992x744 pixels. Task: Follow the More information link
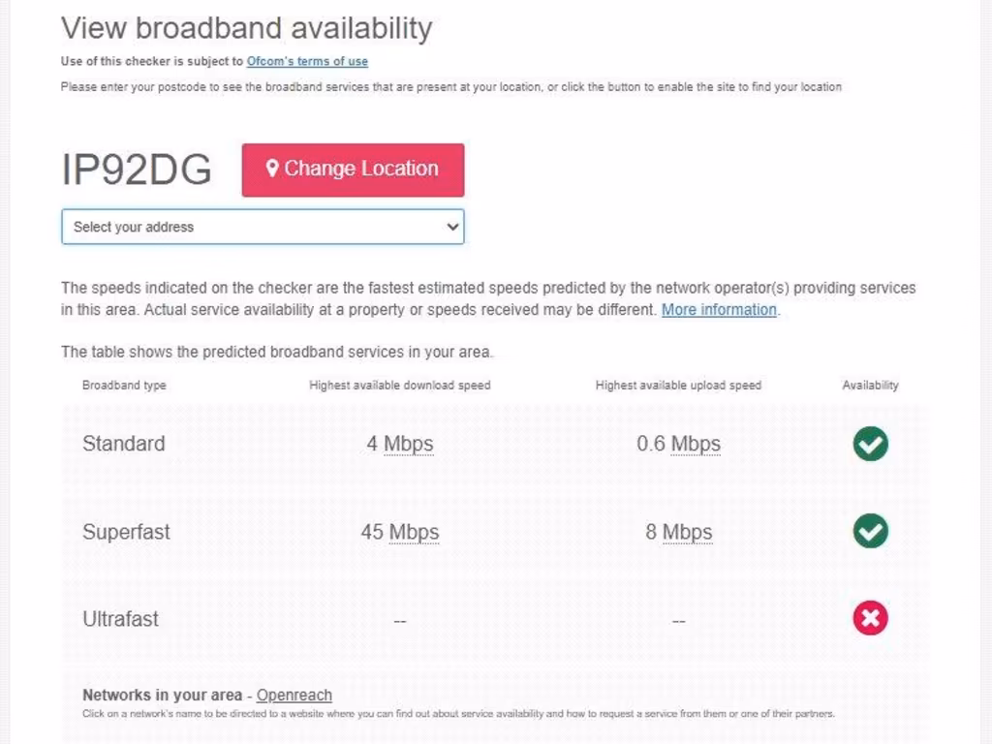coord(719,310)
